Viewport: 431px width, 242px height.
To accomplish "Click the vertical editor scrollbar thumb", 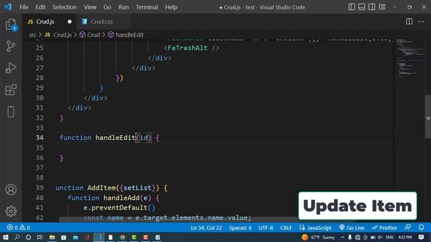I will (x=428, y=116).
